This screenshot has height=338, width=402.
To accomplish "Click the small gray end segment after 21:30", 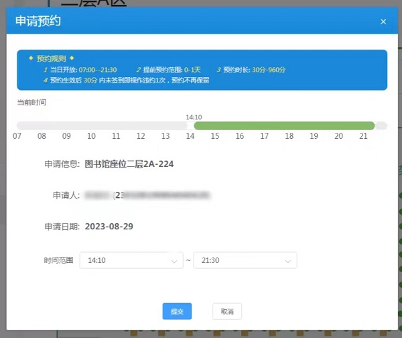I will (x=381, y=125).
